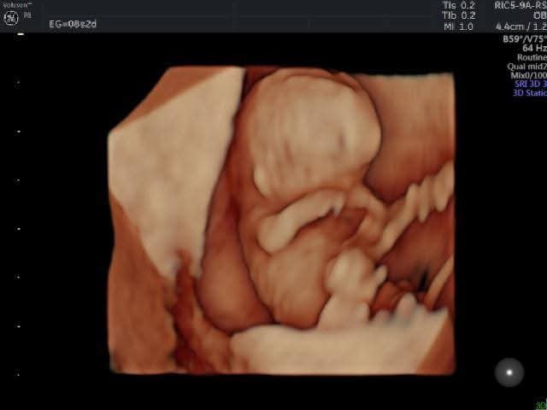547x410 pixels.
Task: Select the Routine preset label
Action: pyautogui.click(x=531, y=58)
